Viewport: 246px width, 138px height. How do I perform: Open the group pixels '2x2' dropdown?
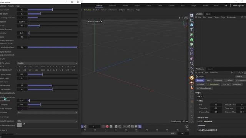(47, 112)
